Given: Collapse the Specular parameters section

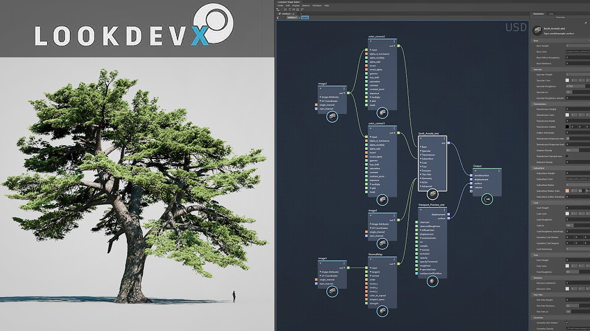Looking at the screenshot, I should pos(560,69).
